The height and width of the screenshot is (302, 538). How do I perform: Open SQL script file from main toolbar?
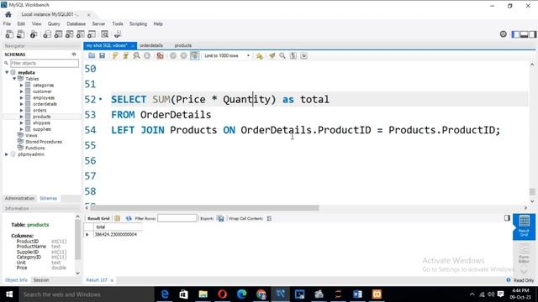[20, 34]
